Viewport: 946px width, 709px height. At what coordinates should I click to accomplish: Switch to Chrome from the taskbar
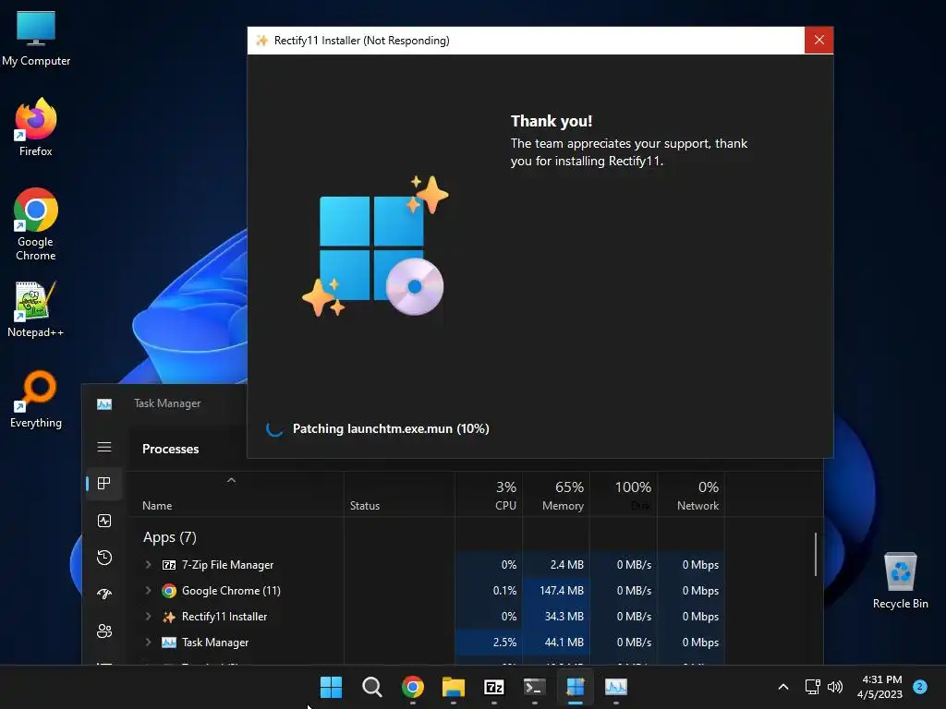click(x=413, y=687)
